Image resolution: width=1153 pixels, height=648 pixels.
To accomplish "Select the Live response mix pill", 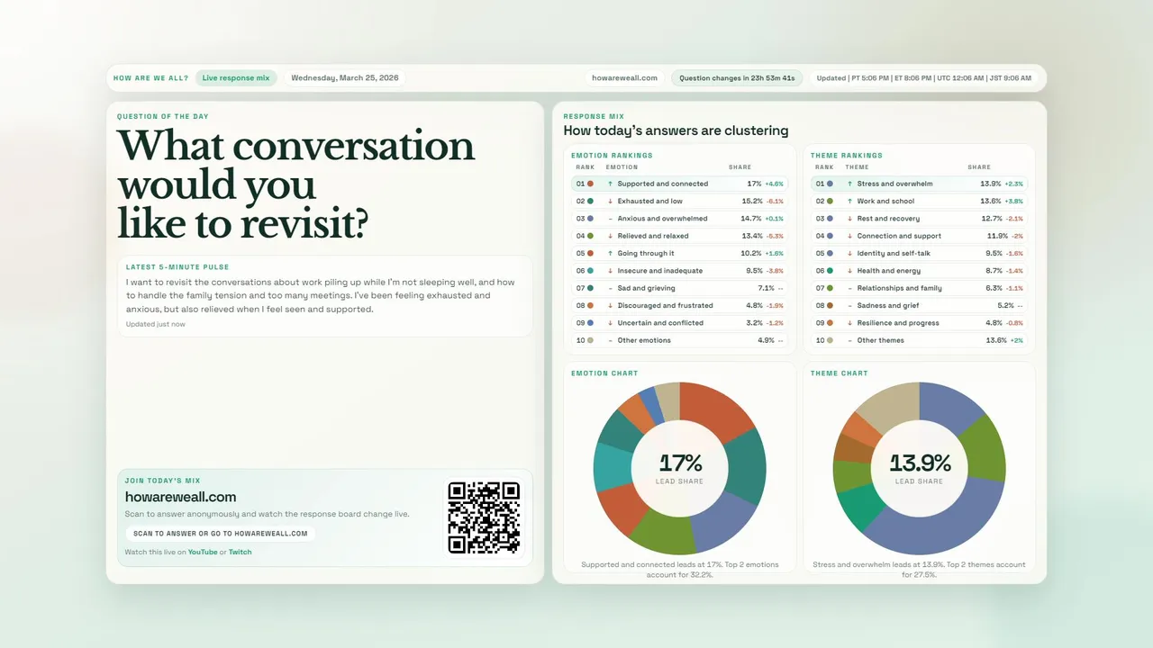I will pyautogui.click(x=236, y=78).
